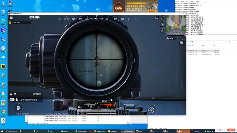The width and height of the screenshot is (237, 133).
Task: Click the network warning triangle indicator
Action: click(x=168, y=38)
